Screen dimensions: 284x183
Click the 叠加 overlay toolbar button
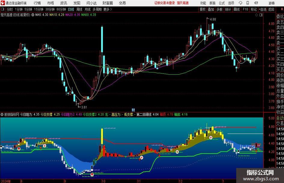pyautogui.click(x=211, y=9)
